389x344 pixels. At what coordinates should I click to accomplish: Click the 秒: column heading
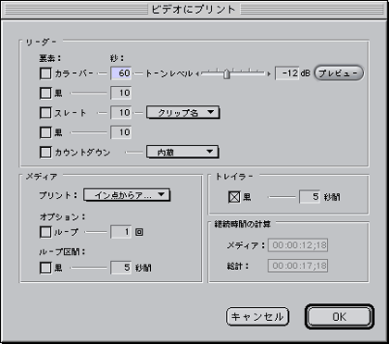[117, 58]
